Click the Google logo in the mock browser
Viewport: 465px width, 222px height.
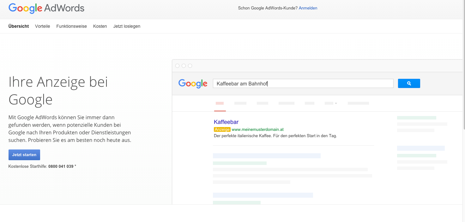coord(193,84)
